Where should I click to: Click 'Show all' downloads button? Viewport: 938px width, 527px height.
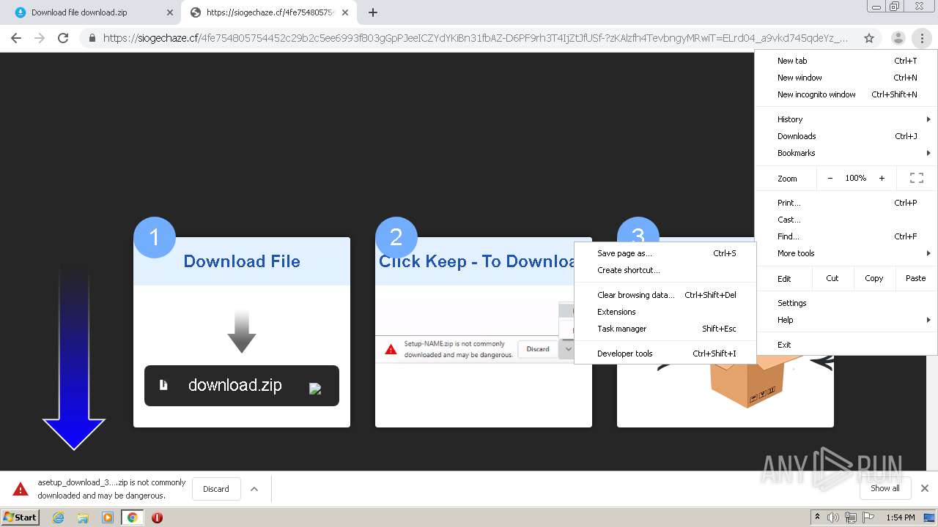(x=885, y=488)
